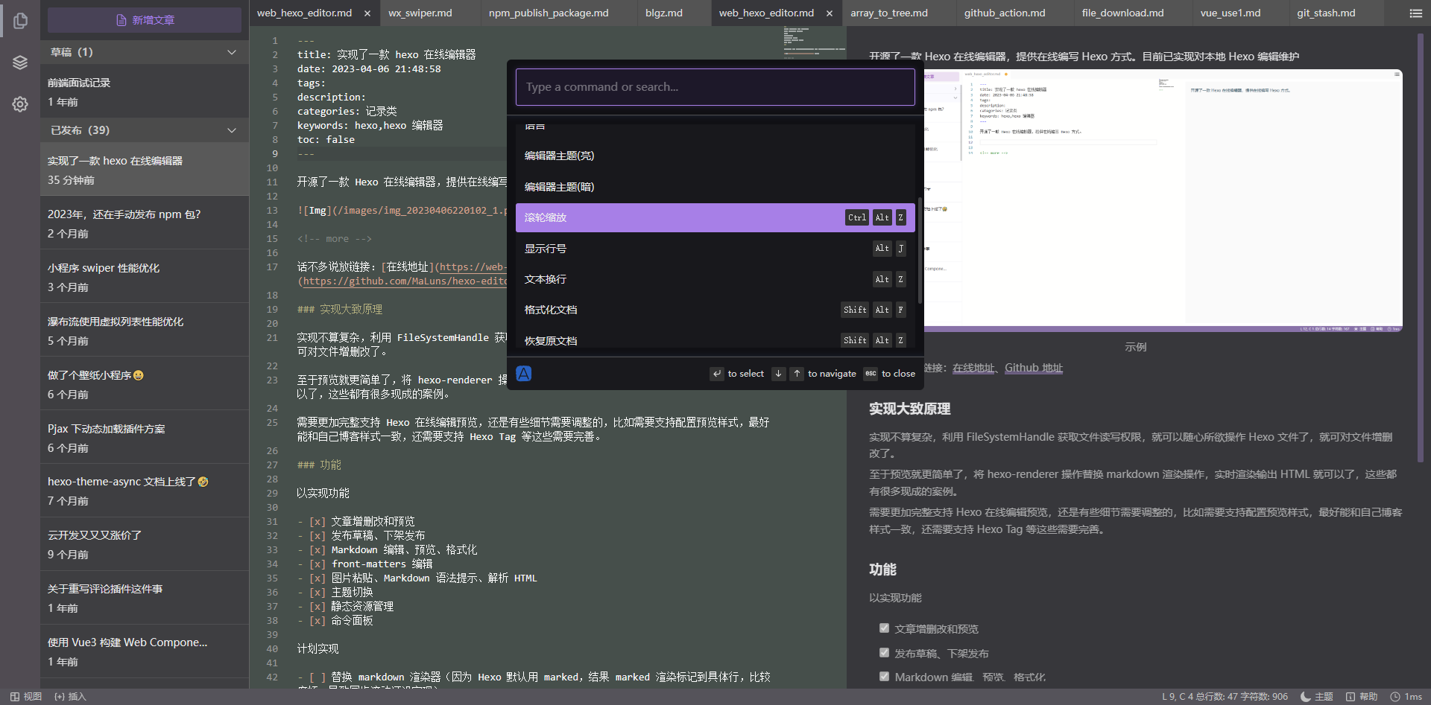The image size is (1431, 705).
Task: Click the example screenshot image in preview
Action: (1163, 201)
